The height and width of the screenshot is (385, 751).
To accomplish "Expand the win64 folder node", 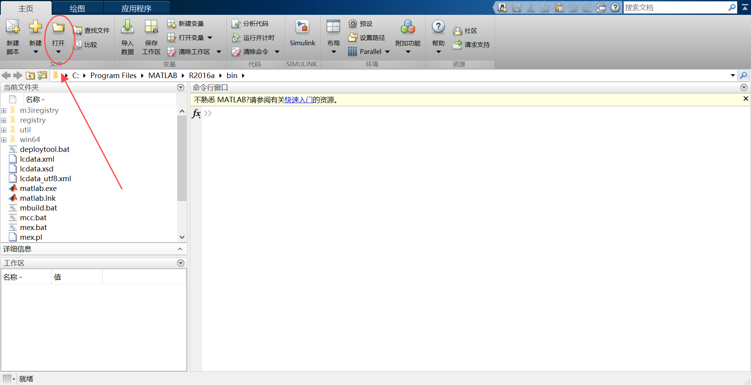I will click(4, 140).
